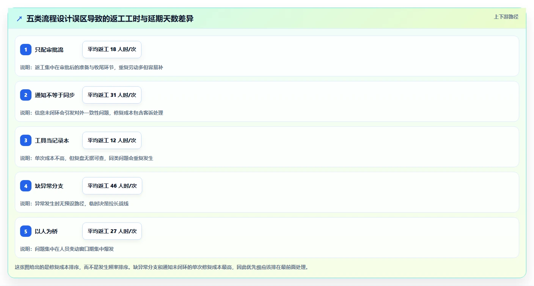The height and width of the screenshot is (286, 534).
Task: Click number badge 2 for 通知不等于同步
Action: click(x=26, y=95)
